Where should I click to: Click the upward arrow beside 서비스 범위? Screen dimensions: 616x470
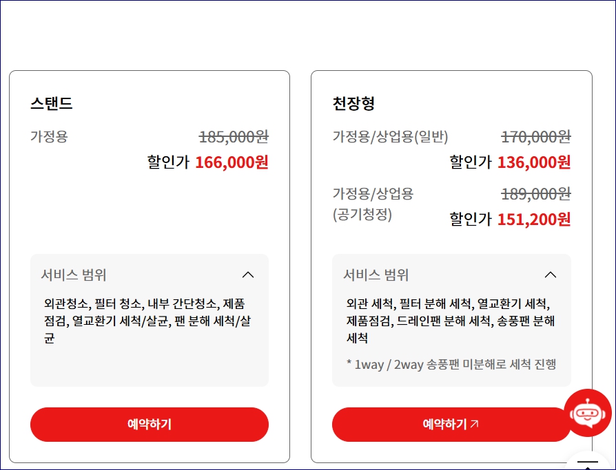(248, 274)
